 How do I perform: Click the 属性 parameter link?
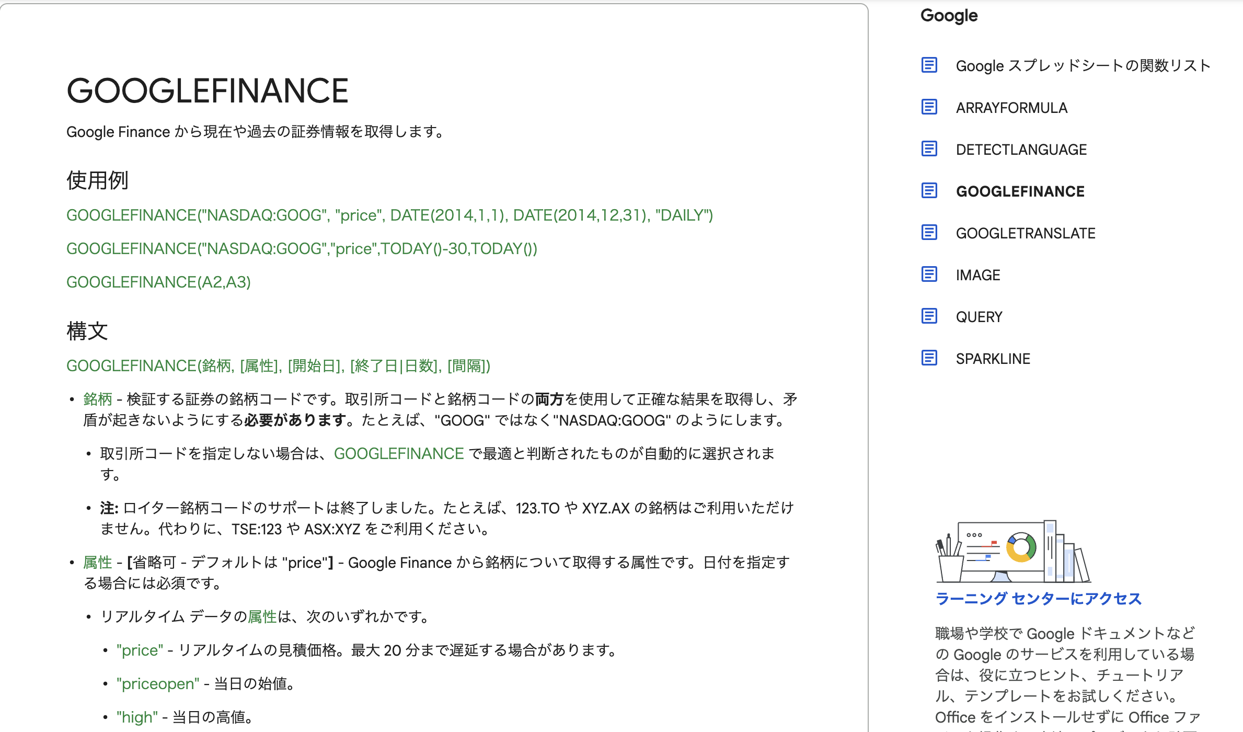[x=98, y=562]
